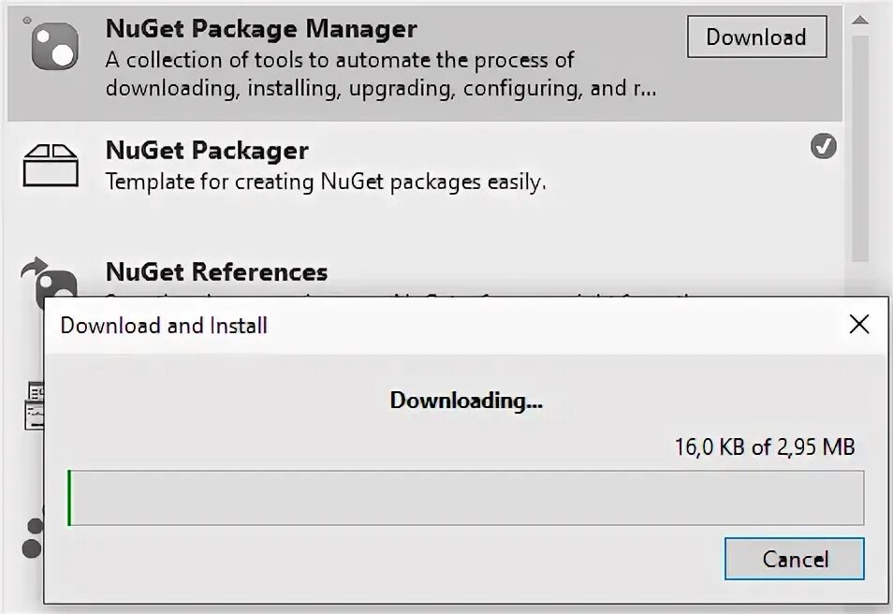This screenshot has width=893, height=614.
Task: Select the NuGet Packager list entry title
Action: pyautogui.click(x=207, y=151)
